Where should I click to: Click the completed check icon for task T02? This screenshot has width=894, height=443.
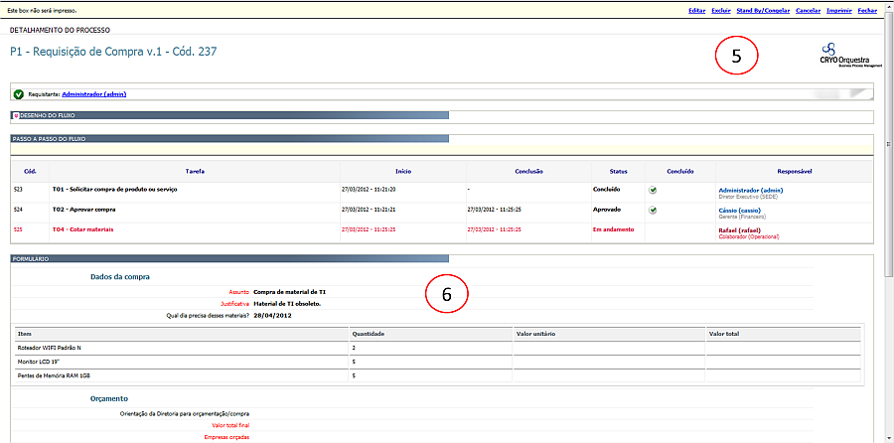point(653,211)
